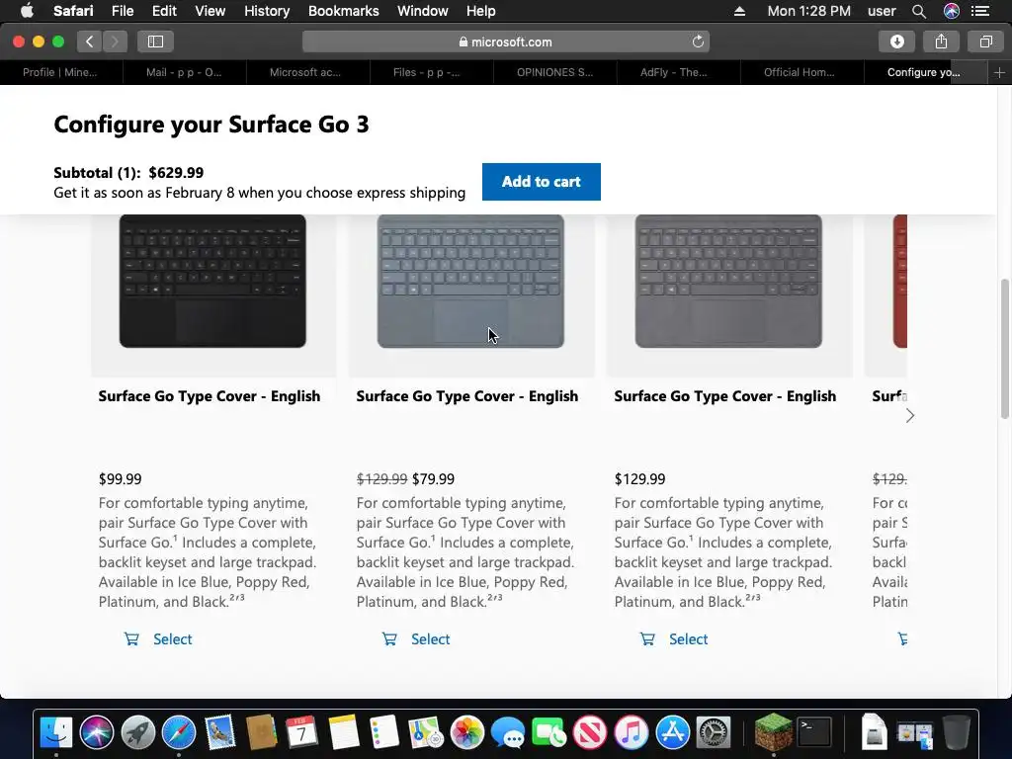Viewport: 1012px width, 759px height.
Task: Select the $129.99 Type Cover
Action: pyautogui.click(x=688, y=639)
